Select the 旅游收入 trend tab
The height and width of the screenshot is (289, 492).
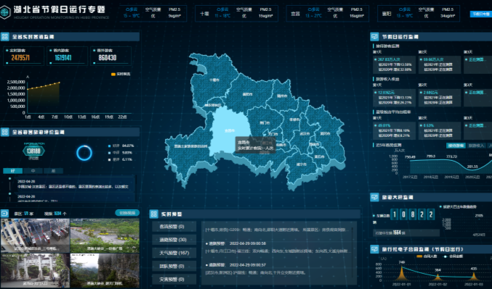click(476, 146)
